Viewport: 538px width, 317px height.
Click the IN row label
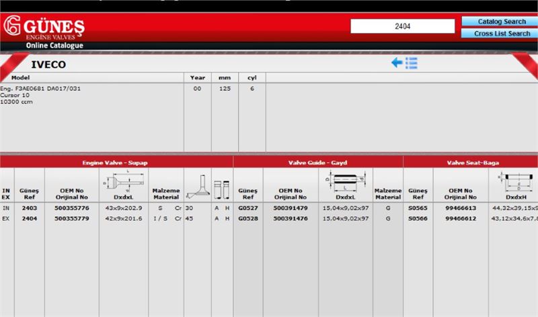pyautogui.click(x=6, y=208)
